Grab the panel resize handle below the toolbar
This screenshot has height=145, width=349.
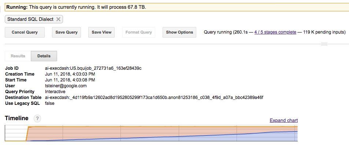324,44
